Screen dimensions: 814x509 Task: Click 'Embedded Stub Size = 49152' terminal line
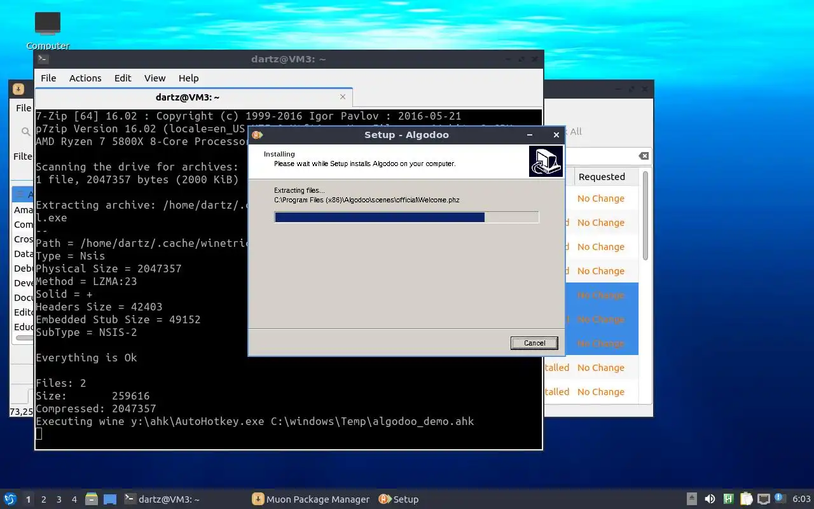118,319
